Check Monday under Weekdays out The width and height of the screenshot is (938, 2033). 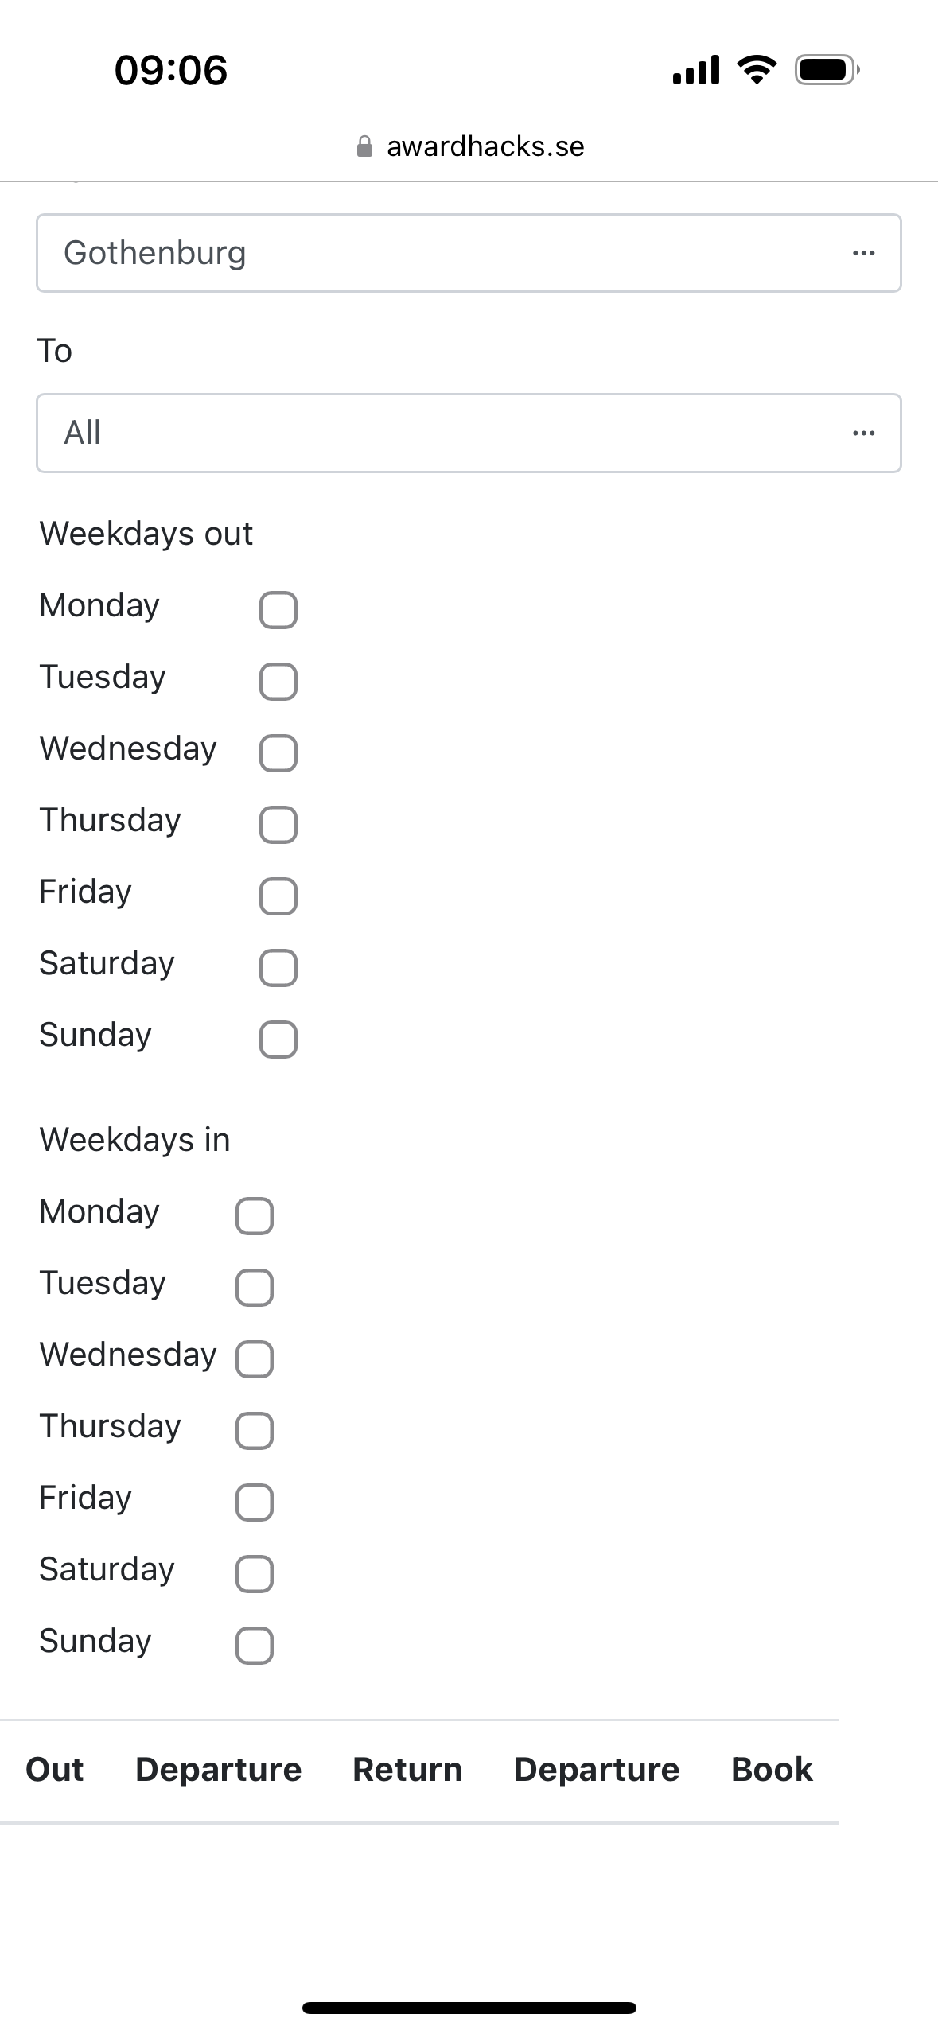pos(278,610)
